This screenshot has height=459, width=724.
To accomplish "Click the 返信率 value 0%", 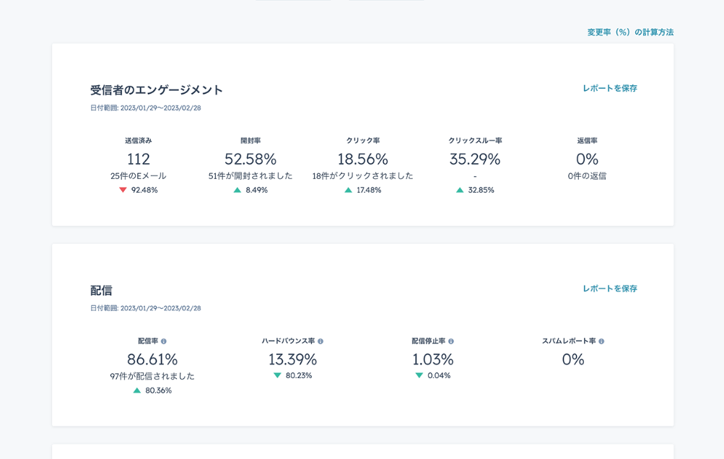I will (588, 159).
